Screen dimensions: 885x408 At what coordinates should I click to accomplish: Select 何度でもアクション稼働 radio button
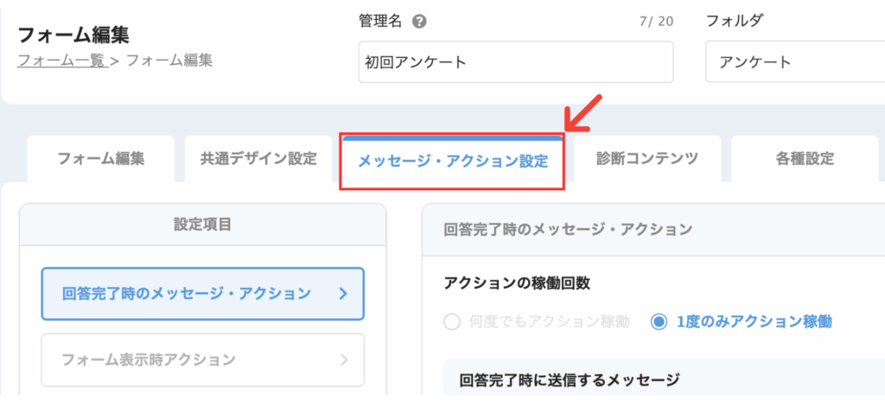452,322
